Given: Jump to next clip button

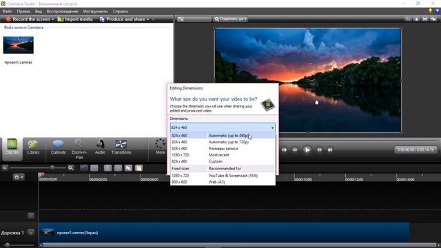Looking at the screenshot, I should (330, 150).
